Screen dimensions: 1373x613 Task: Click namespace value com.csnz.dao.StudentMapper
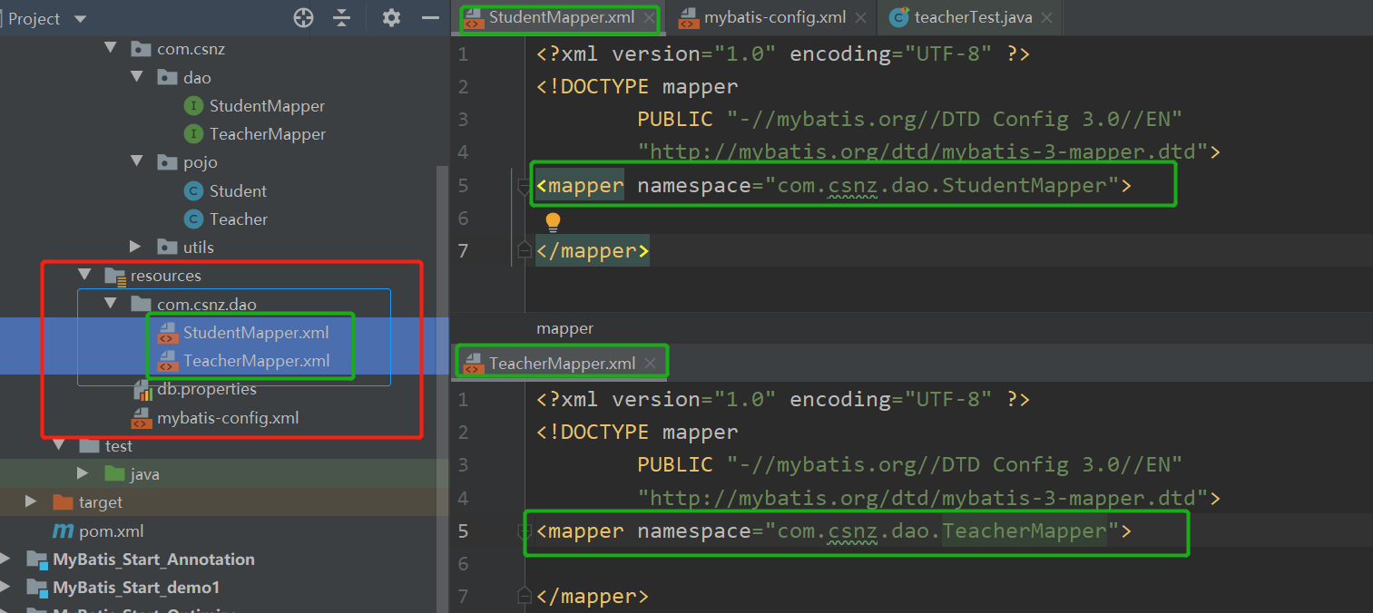942,186
